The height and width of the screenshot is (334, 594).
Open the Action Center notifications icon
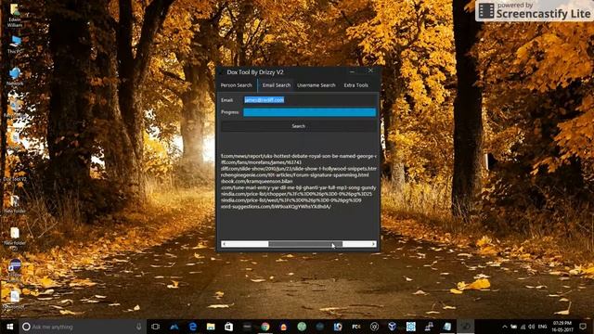point(583,327)
